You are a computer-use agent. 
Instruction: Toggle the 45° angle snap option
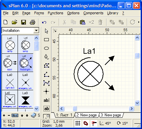coord(105,123)
